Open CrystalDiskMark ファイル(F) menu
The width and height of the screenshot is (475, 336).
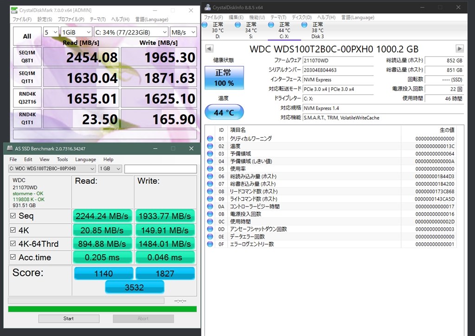pyautogui.click(x=22, y=19)
